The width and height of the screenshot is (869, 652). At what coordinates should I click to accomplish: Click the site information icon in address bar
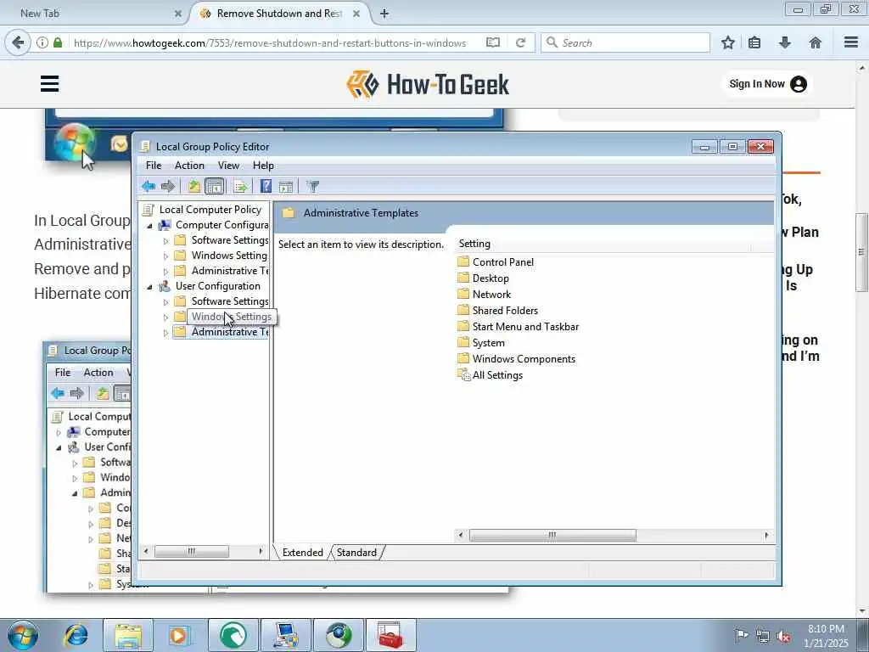point(42,42)
